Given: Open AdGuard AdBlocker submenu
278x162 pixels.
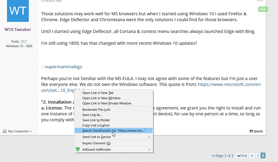Looking at the screenshot, I should tap(114, 149).
